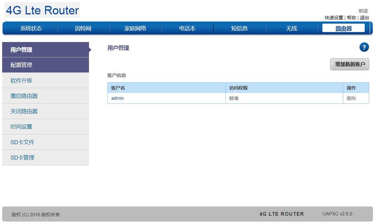The height and width of the screenshot is (224, 375).
Task: Select 重启路由器 in the sidebar
Action: point(45,96)
